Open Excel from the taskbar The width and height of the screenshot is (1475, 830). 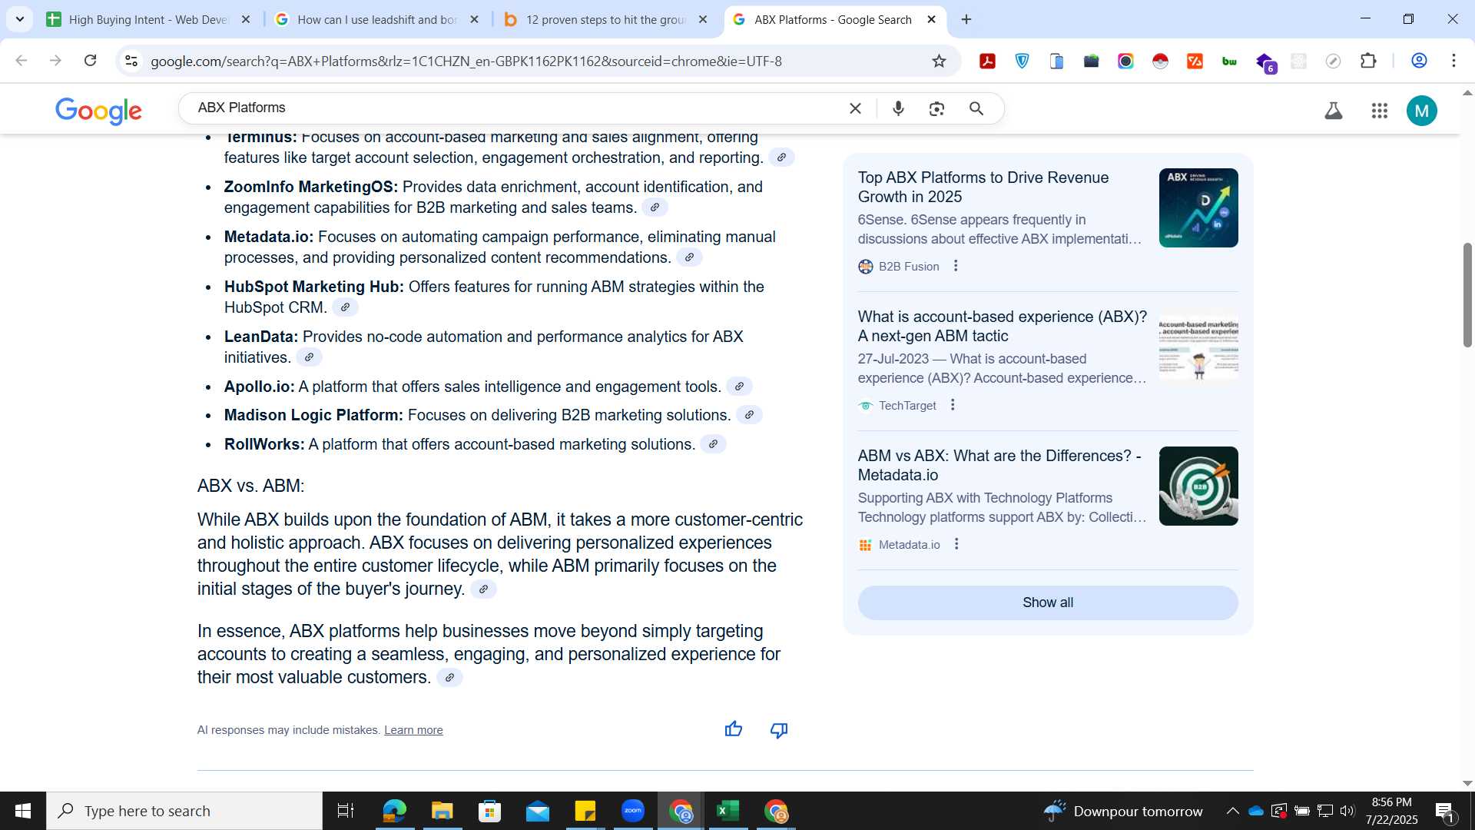pyautogui.click(x=728, y=811)
